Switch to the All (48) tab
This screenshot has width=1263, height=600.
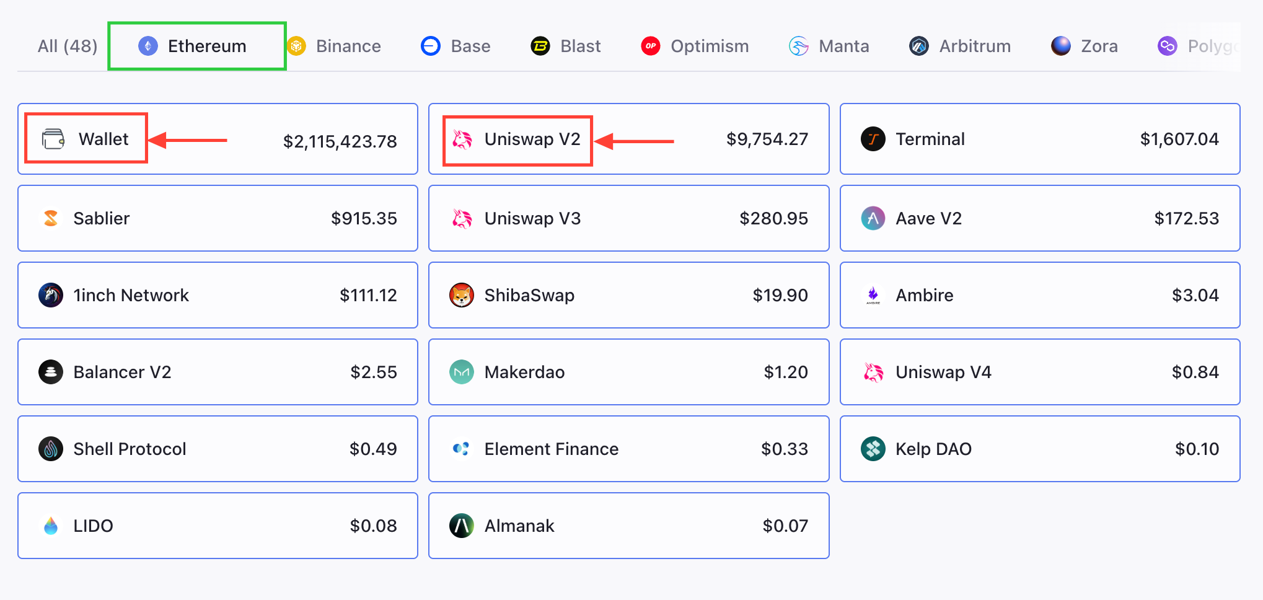coord(67,45)
